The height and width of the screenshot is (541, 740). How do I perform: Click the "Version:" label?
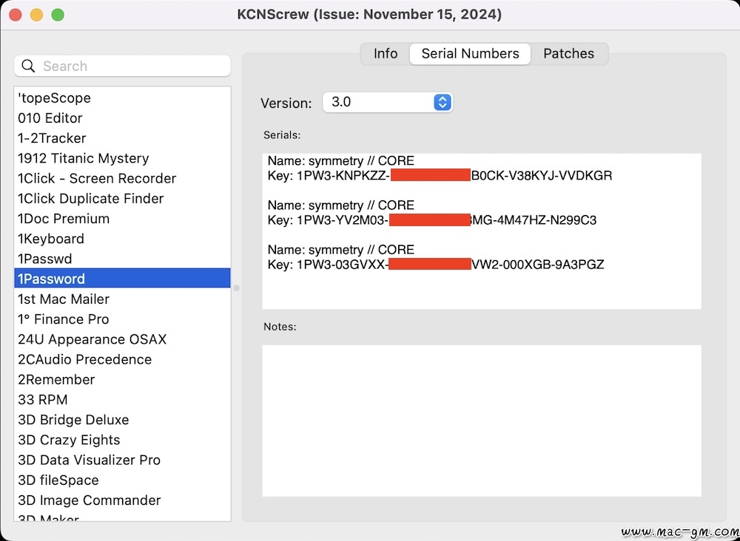coord(286,103)
